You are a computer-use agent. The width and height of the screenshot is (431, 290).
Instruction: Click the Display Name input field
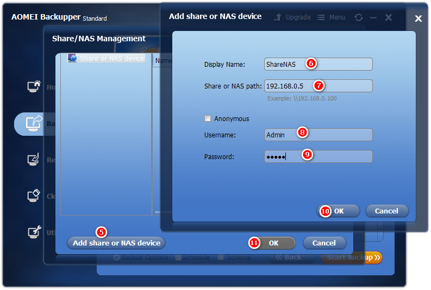click(318, 64)
